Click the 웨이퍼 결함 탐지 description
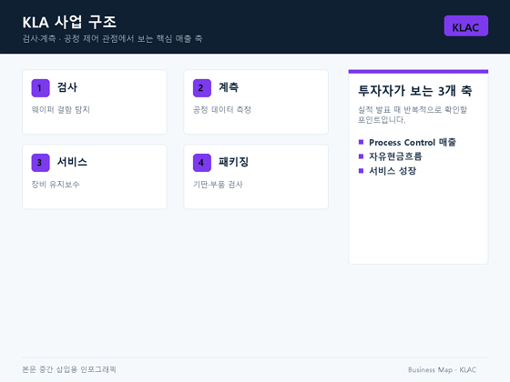This screenshot has width=510, height=382. pos(60,110)
